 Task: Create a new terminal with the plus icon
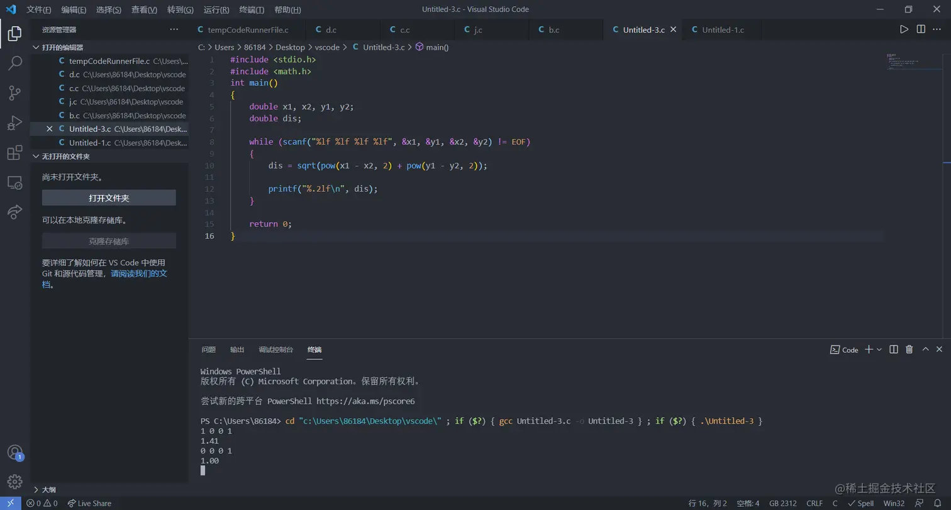[869, 350]
